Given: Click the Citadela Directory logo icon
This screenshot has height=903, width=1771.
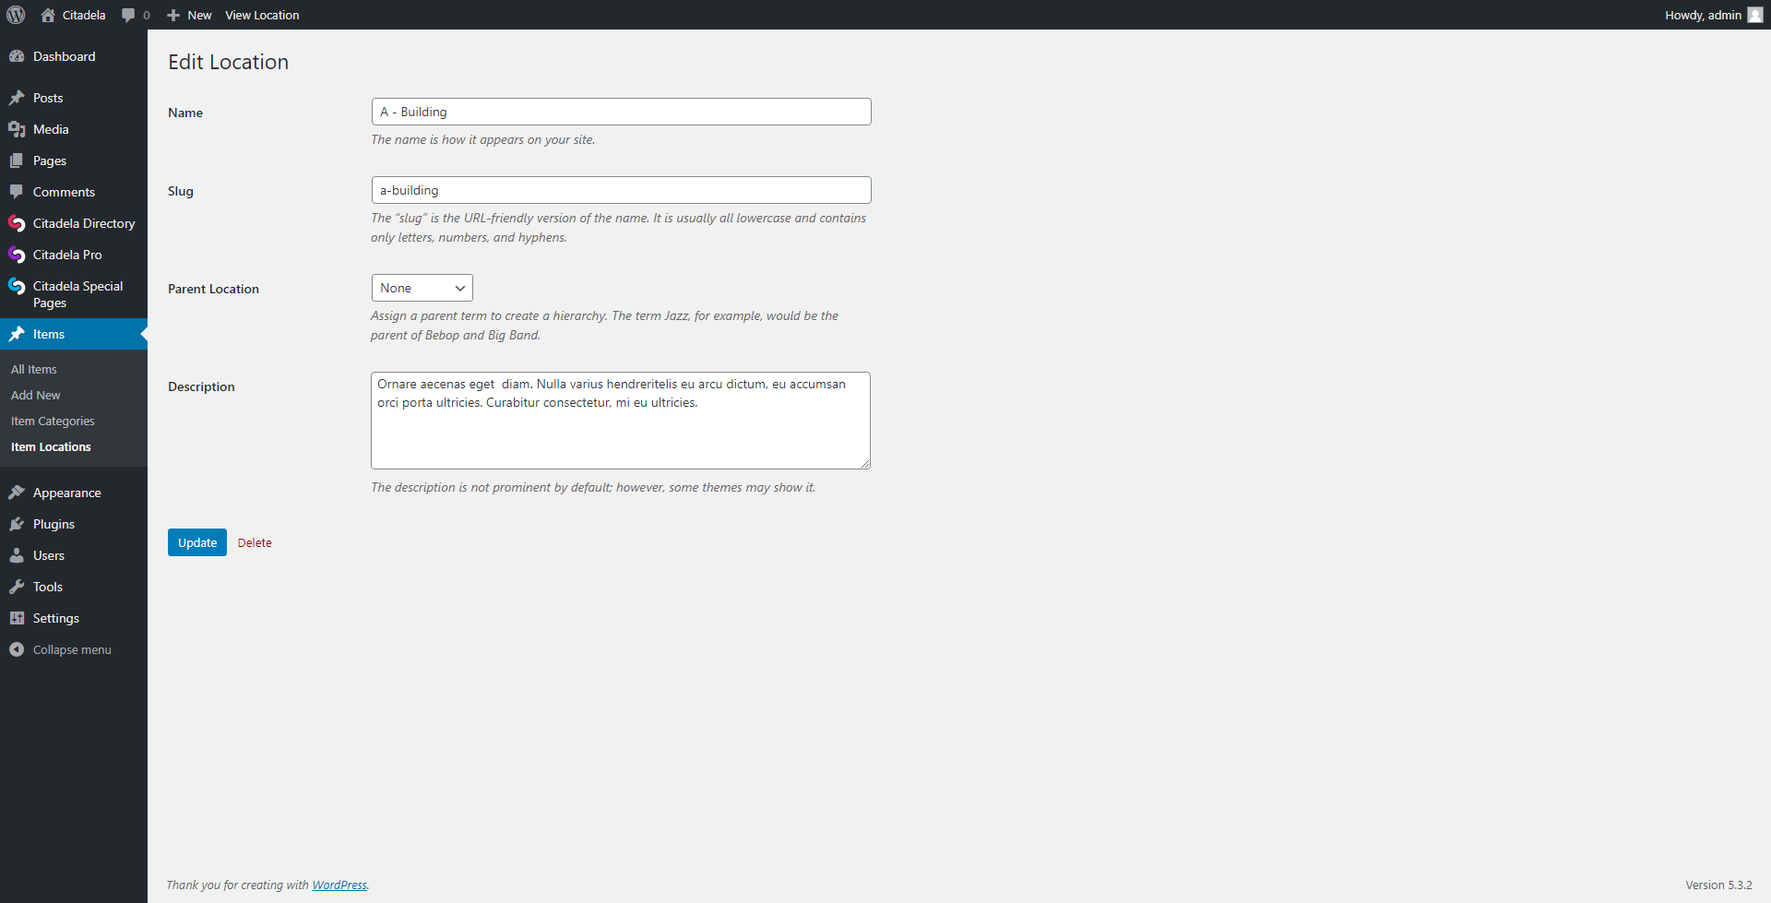Looking at the screenshot, I should [17, 223].
